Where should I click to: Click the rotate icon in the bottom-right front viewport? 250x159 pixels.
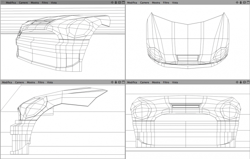coord(244,82)
